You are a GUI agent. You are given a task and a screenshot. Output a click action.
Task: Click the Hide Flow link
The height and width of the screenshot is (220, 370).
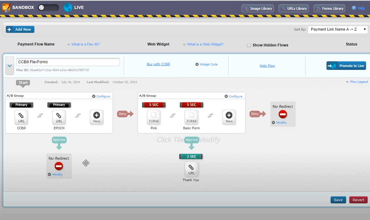pyautogui.click(x=267, y=66)
